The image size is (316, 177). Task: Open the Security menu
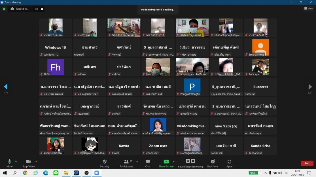tap(104, 163)
